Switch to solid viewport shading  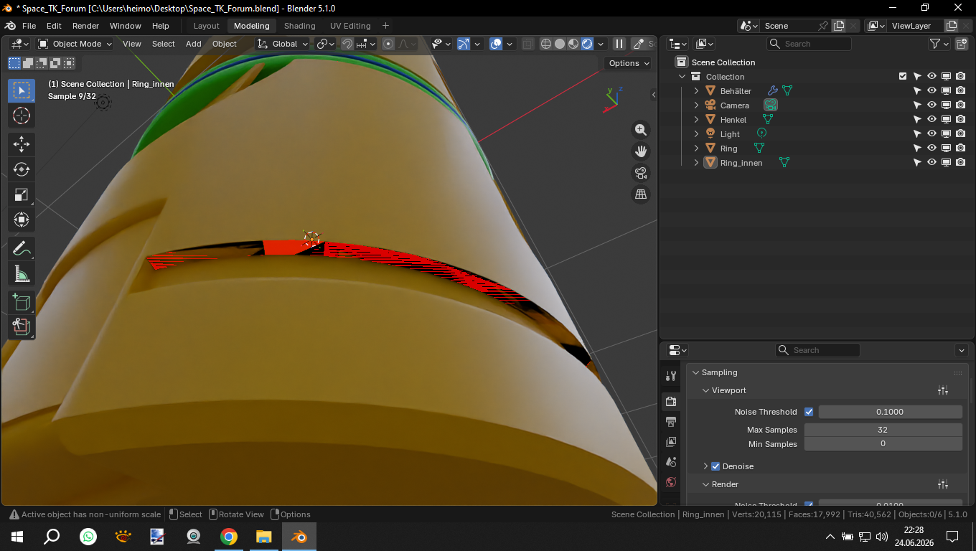(x=560, y=44)
